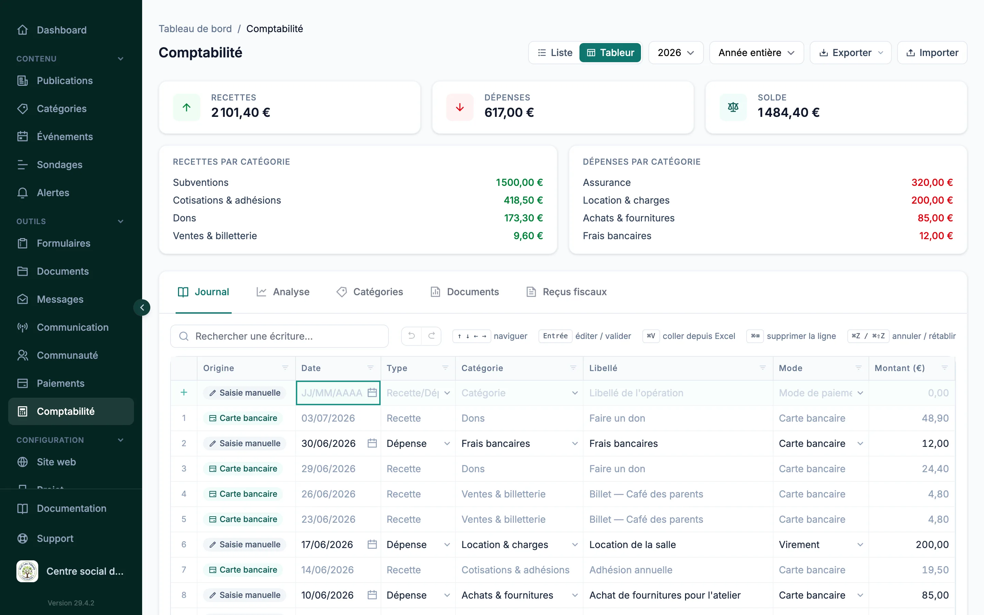The height and width of the screenshot is (615, 984).
Task: Click the Rechercher une écriture search field
Action: 279,336
